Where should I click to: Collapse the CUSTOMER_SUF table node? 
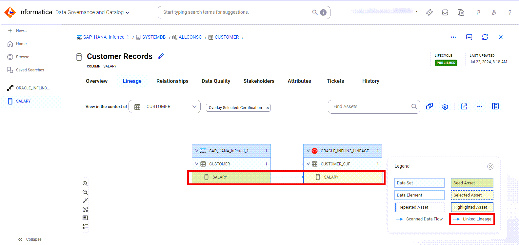tap(308, 164)
